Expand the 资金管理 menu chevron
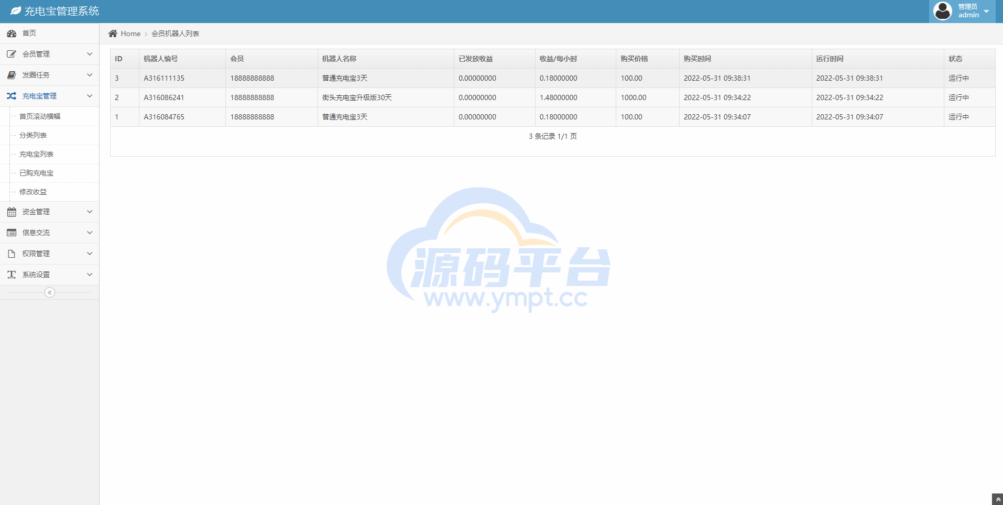 coord(90,212)
